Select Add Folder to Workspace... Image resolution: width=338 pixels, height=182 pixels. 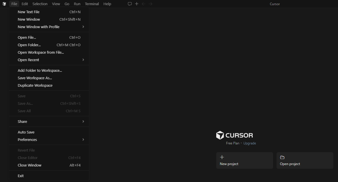(49, 70)
